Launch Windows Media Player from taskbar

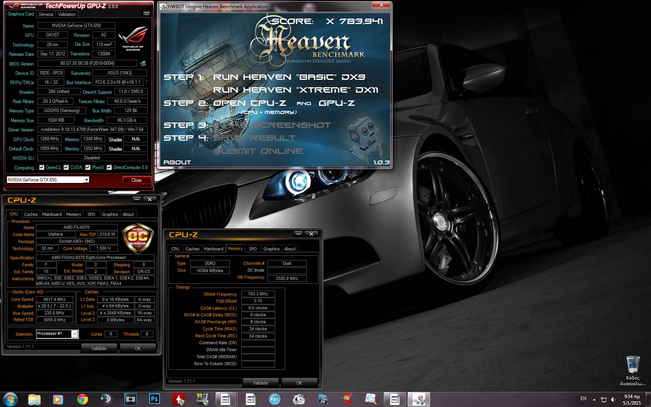[x=58, y=399]
